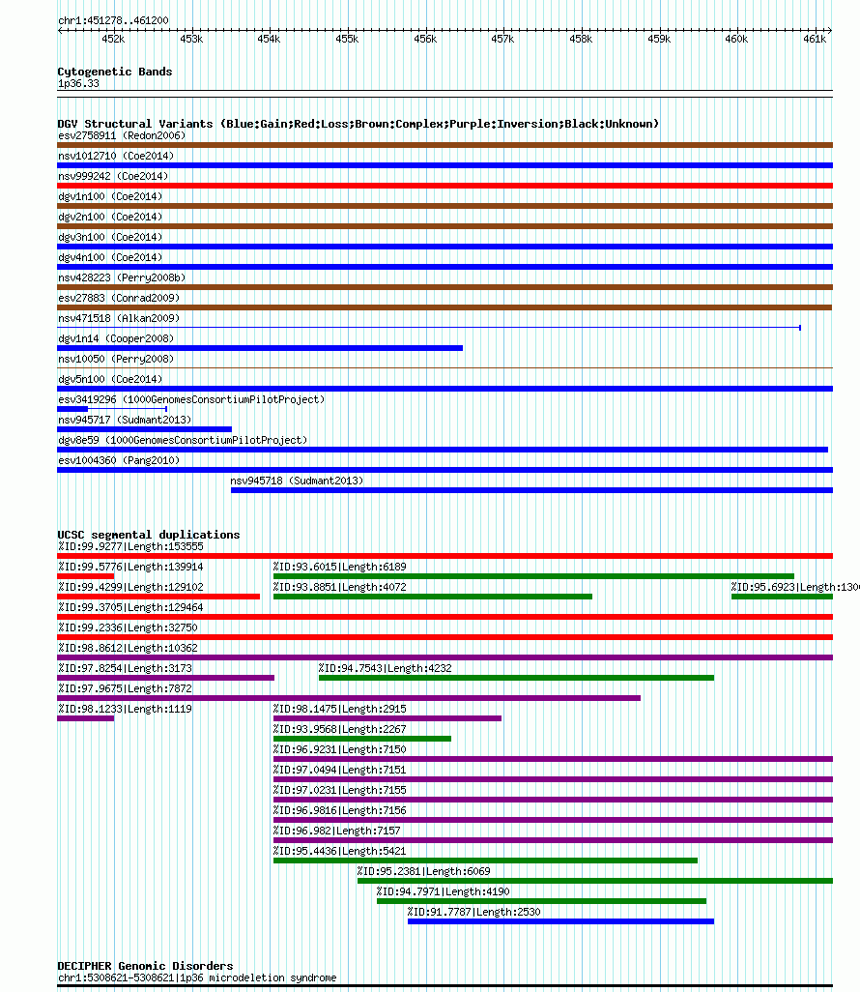
Task: Click the purple bar under %ID:98.8612|Length:10362
Action: 444,657
